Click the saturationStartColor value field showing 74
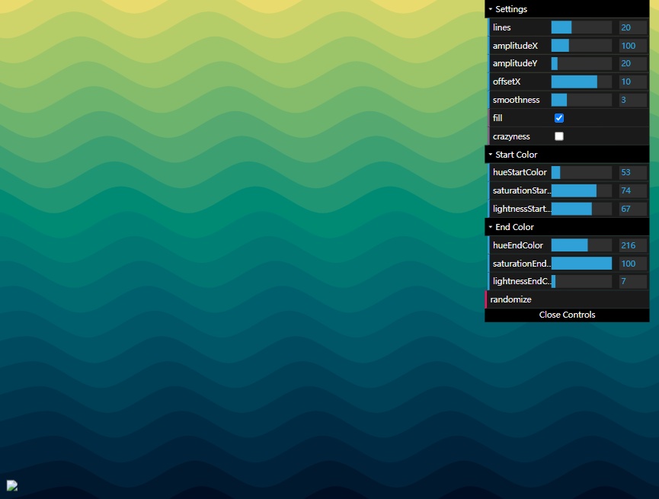Image resolution: width=659 pixels, height=499 pixels. point(632,190)
